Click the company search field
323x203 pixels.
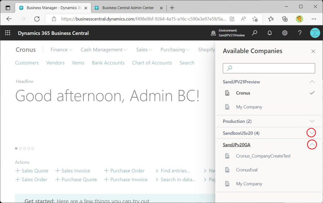tap(269, 68)
